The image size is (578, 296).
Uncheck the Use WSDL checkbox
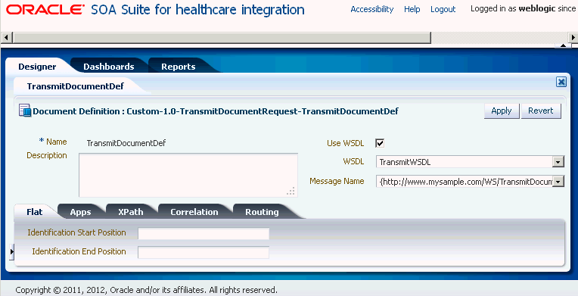pos(380,143)
